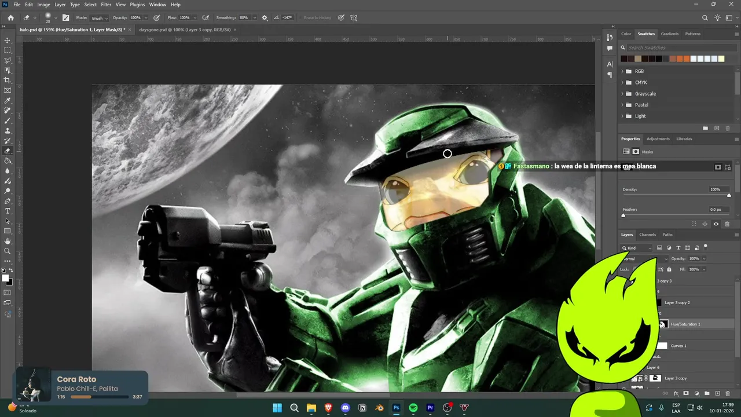Select the Paint Bucket tool
741x417 pixels.
tap(8, 161)
